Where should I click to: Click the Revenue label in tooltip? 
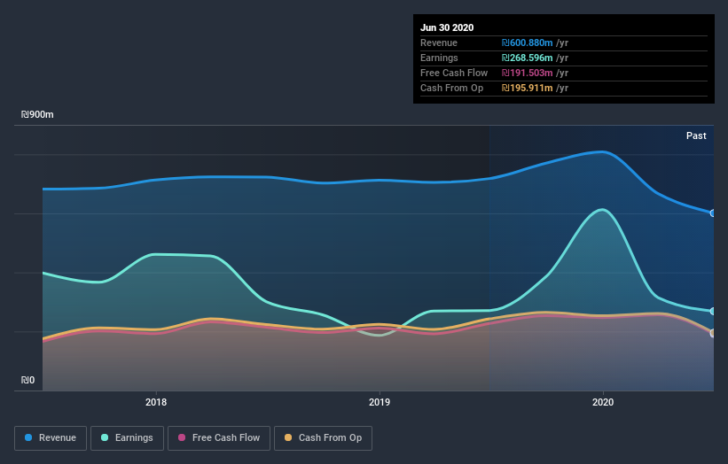click(439, 43)
